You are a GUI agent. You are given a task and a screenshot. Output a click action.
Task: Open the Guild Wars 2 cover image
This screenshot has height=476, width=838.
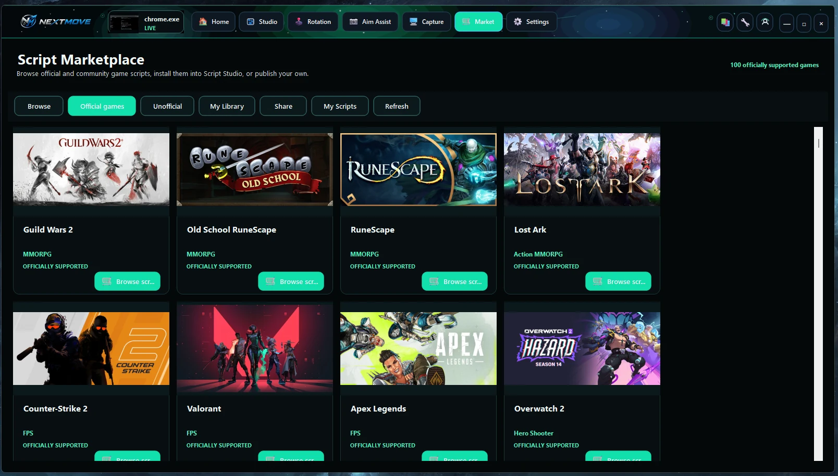pos(91,170)
